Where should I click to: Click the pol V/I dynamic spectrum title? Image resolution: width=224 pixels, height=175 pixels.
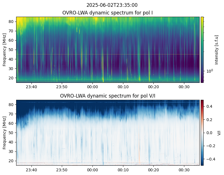pyautogui.click(x=108, y=96)
